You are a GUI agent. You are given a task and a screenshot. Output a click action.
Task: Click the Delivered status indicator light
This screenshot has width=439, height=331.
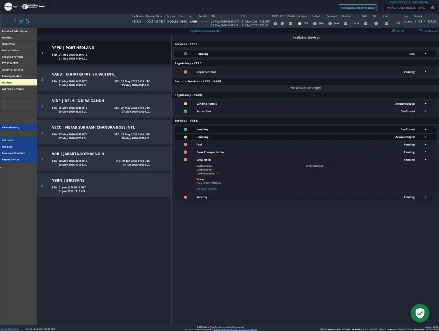coord(330,24)
